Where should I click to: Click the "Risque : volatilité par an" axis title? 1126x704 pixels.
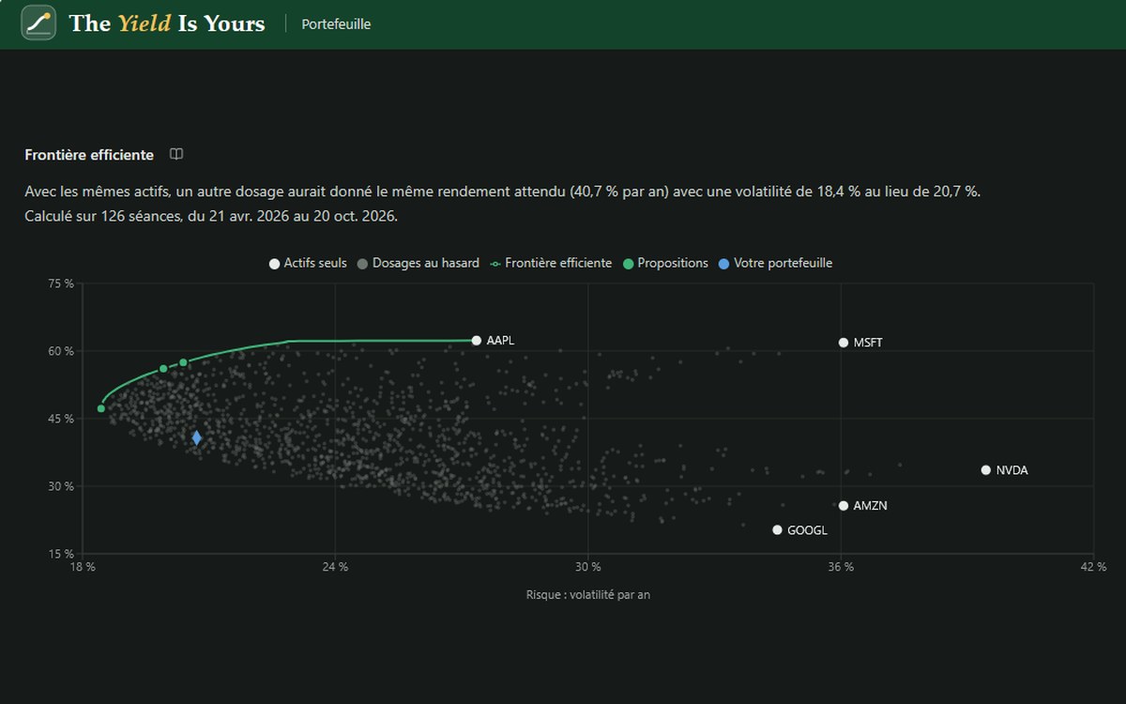pyautogui.click(x=588, y=594)
